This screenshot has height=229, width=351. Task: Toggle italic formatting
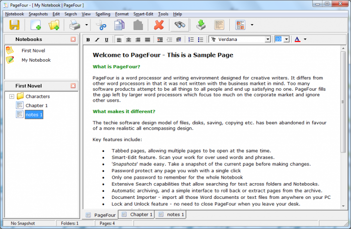click(x=97, y=39)
